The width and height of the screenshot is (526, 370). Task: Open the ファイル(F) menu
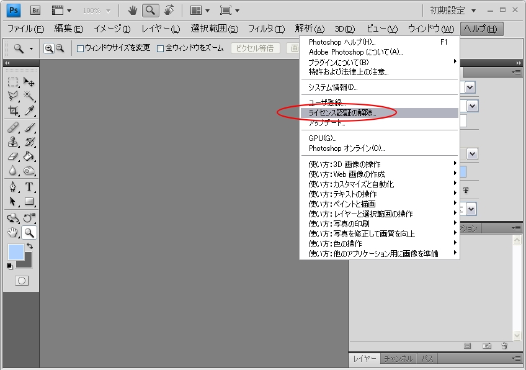point(26,29)
